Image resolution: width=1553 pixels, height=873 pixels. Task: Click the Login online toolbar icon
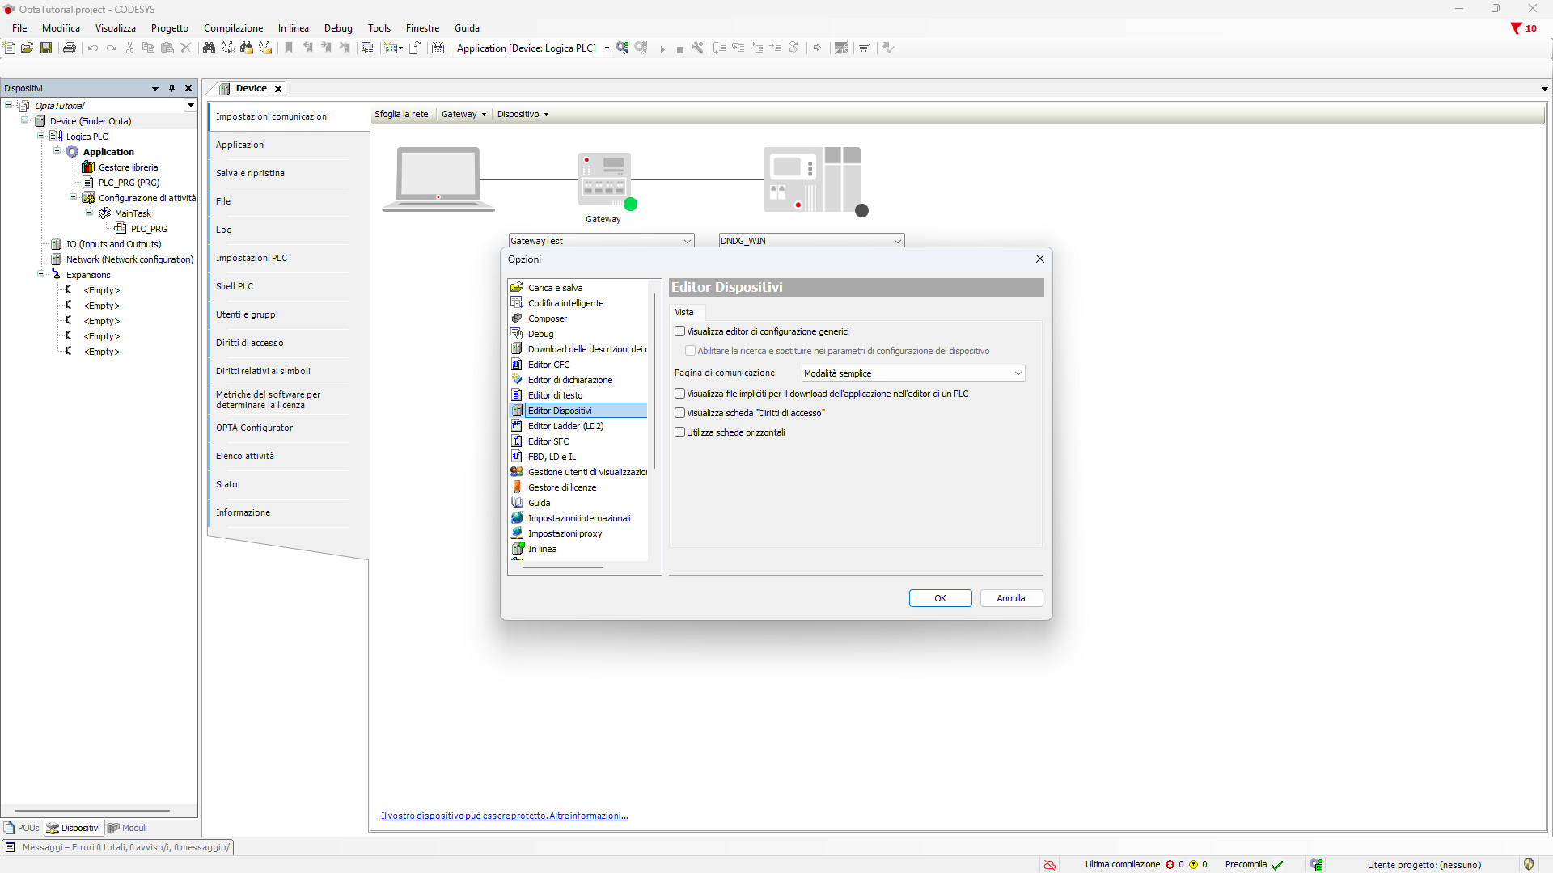tap(622, 48)
